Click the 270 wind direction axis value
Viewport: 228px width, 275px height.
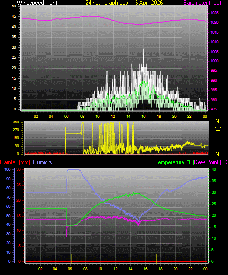pyautogui.click(x=16, y=130)
